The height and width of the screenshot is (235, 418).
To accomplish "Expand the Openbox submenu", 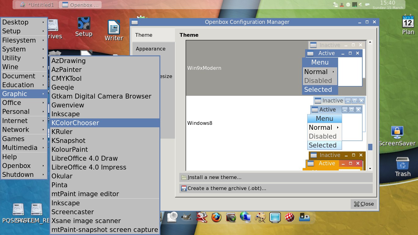I will coord(24,166).
